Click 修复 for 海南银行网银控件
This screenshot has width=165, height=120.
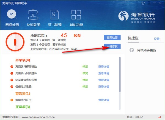85,73
